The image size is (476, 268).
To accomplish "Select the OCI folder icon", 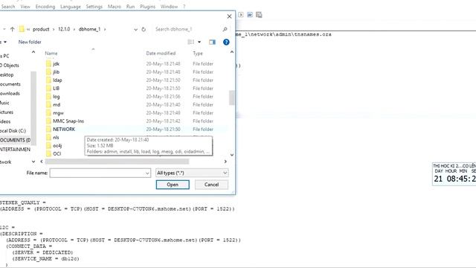I will [48, 154].
